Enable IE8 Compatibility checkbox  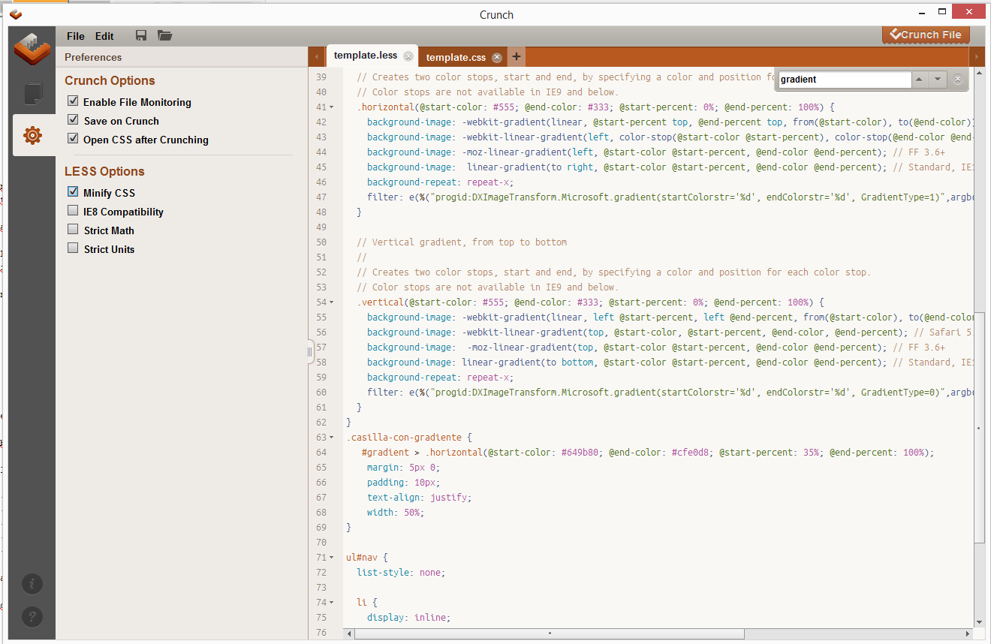73,210
